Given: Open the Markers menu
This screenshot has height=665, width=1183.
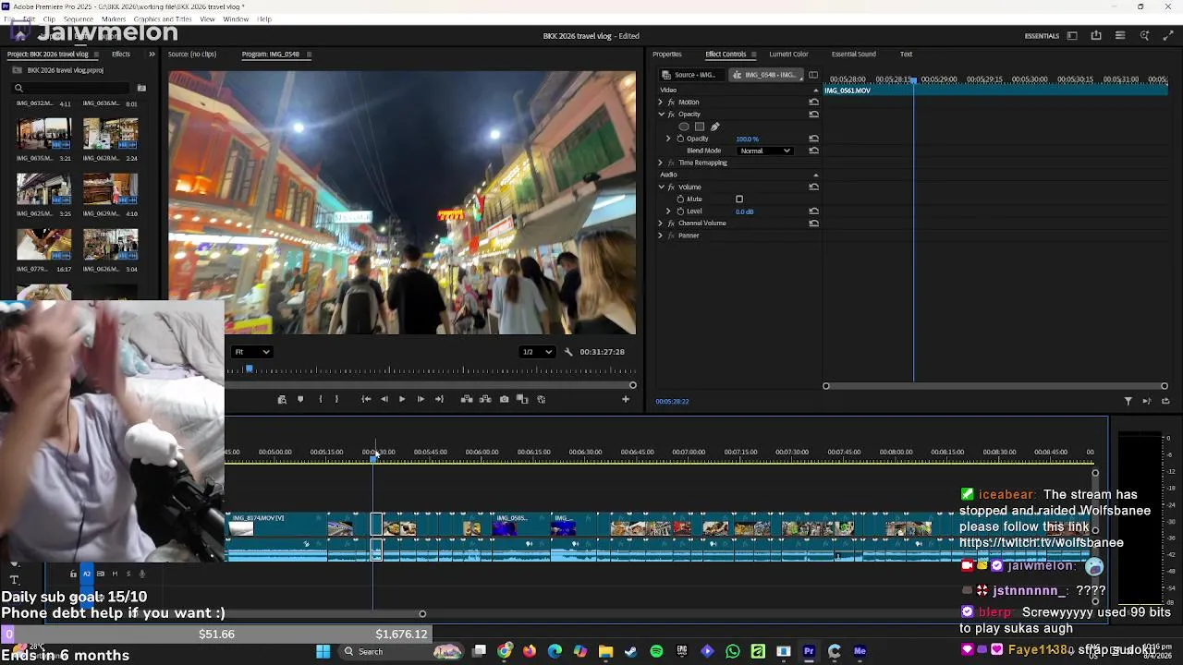Looking at the screenshot, I should (114, 18).
